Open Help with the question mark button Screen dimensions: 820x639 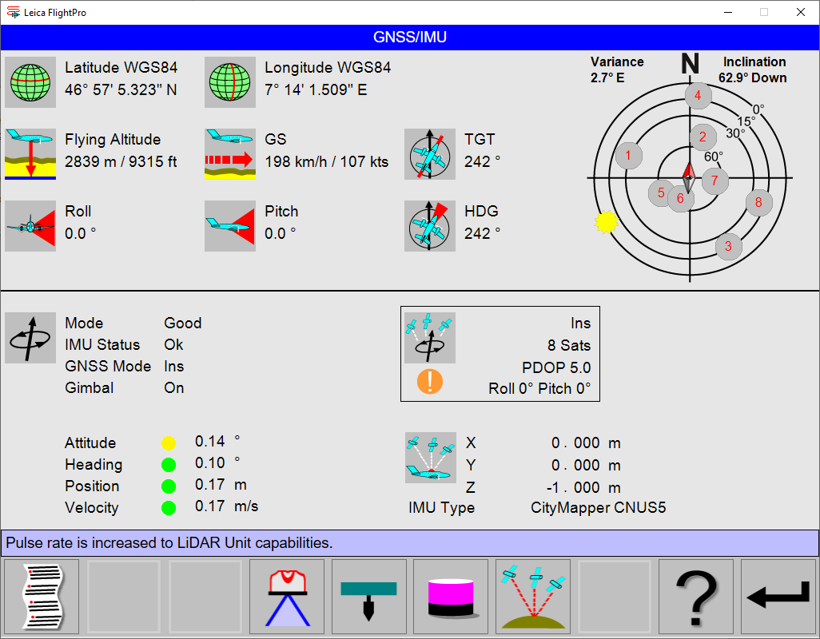coord(695,596)
